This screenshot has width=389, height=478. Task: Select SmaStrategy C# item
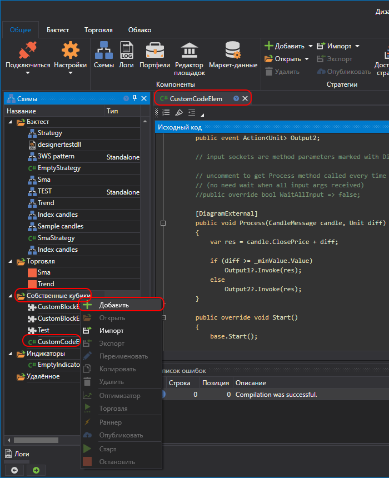tap(56, 238)
